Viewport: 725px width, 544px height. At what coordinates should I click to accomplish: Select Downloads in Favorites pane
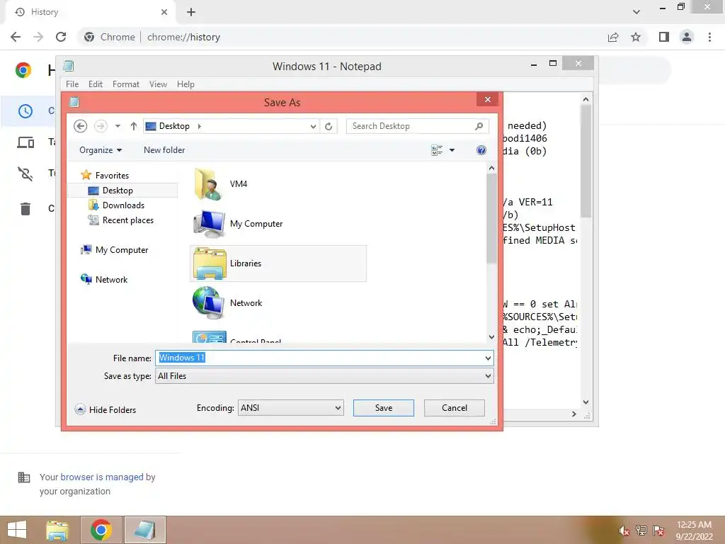click(123, 205)
